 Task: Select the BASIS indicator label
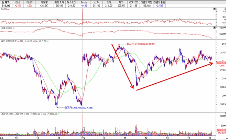[4, 9]
